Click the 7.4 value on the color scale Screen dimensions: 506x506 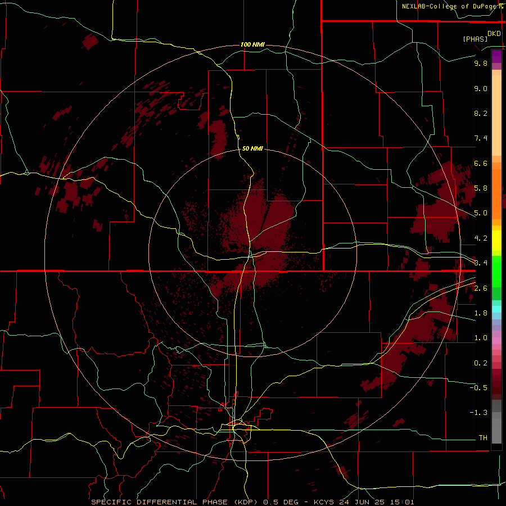tap(481, 138)
